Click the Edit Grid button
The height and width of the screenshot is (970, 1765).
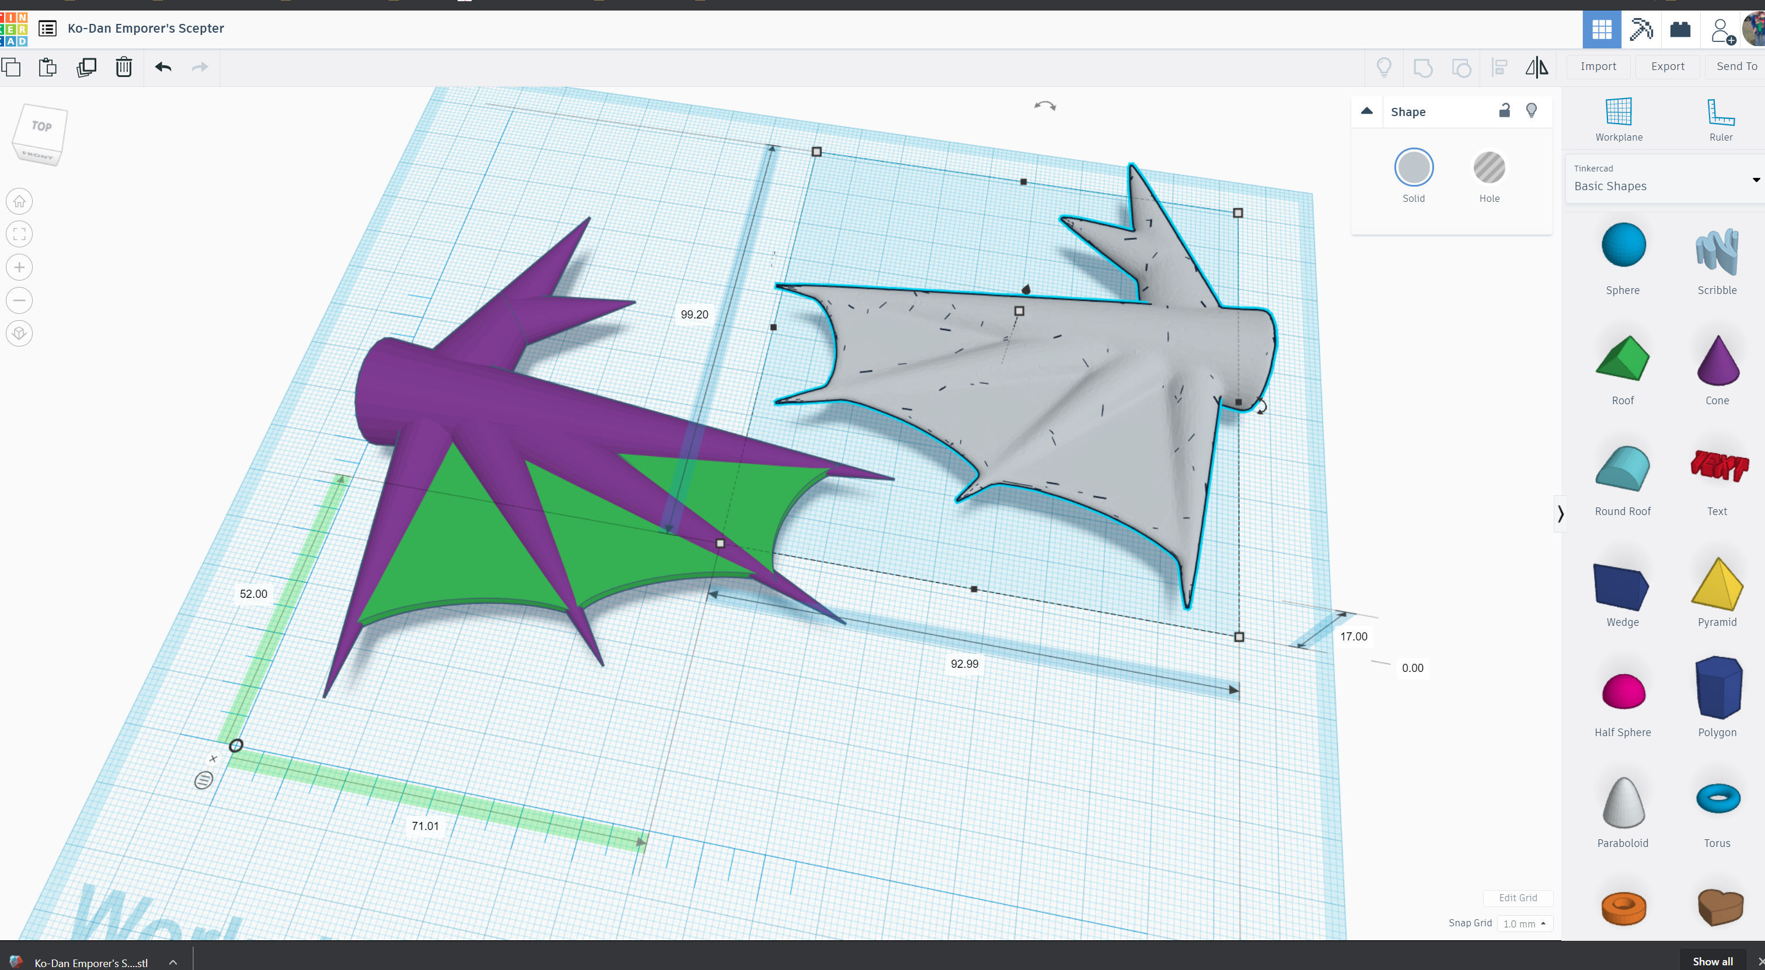(1518, 898)
